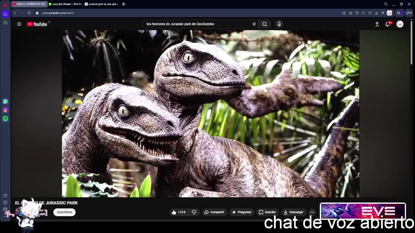The image size is (415, 233).
Task: Take a snapshot with camera icon
Action: coord(350,13)
